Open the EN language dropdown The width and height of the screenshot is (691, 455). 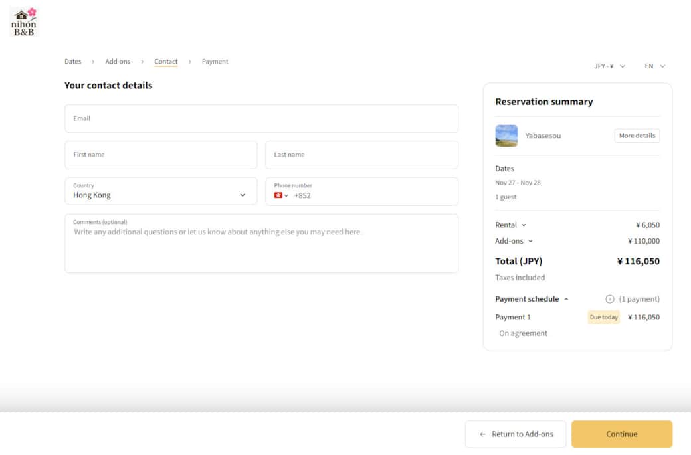tap(654, 66)
